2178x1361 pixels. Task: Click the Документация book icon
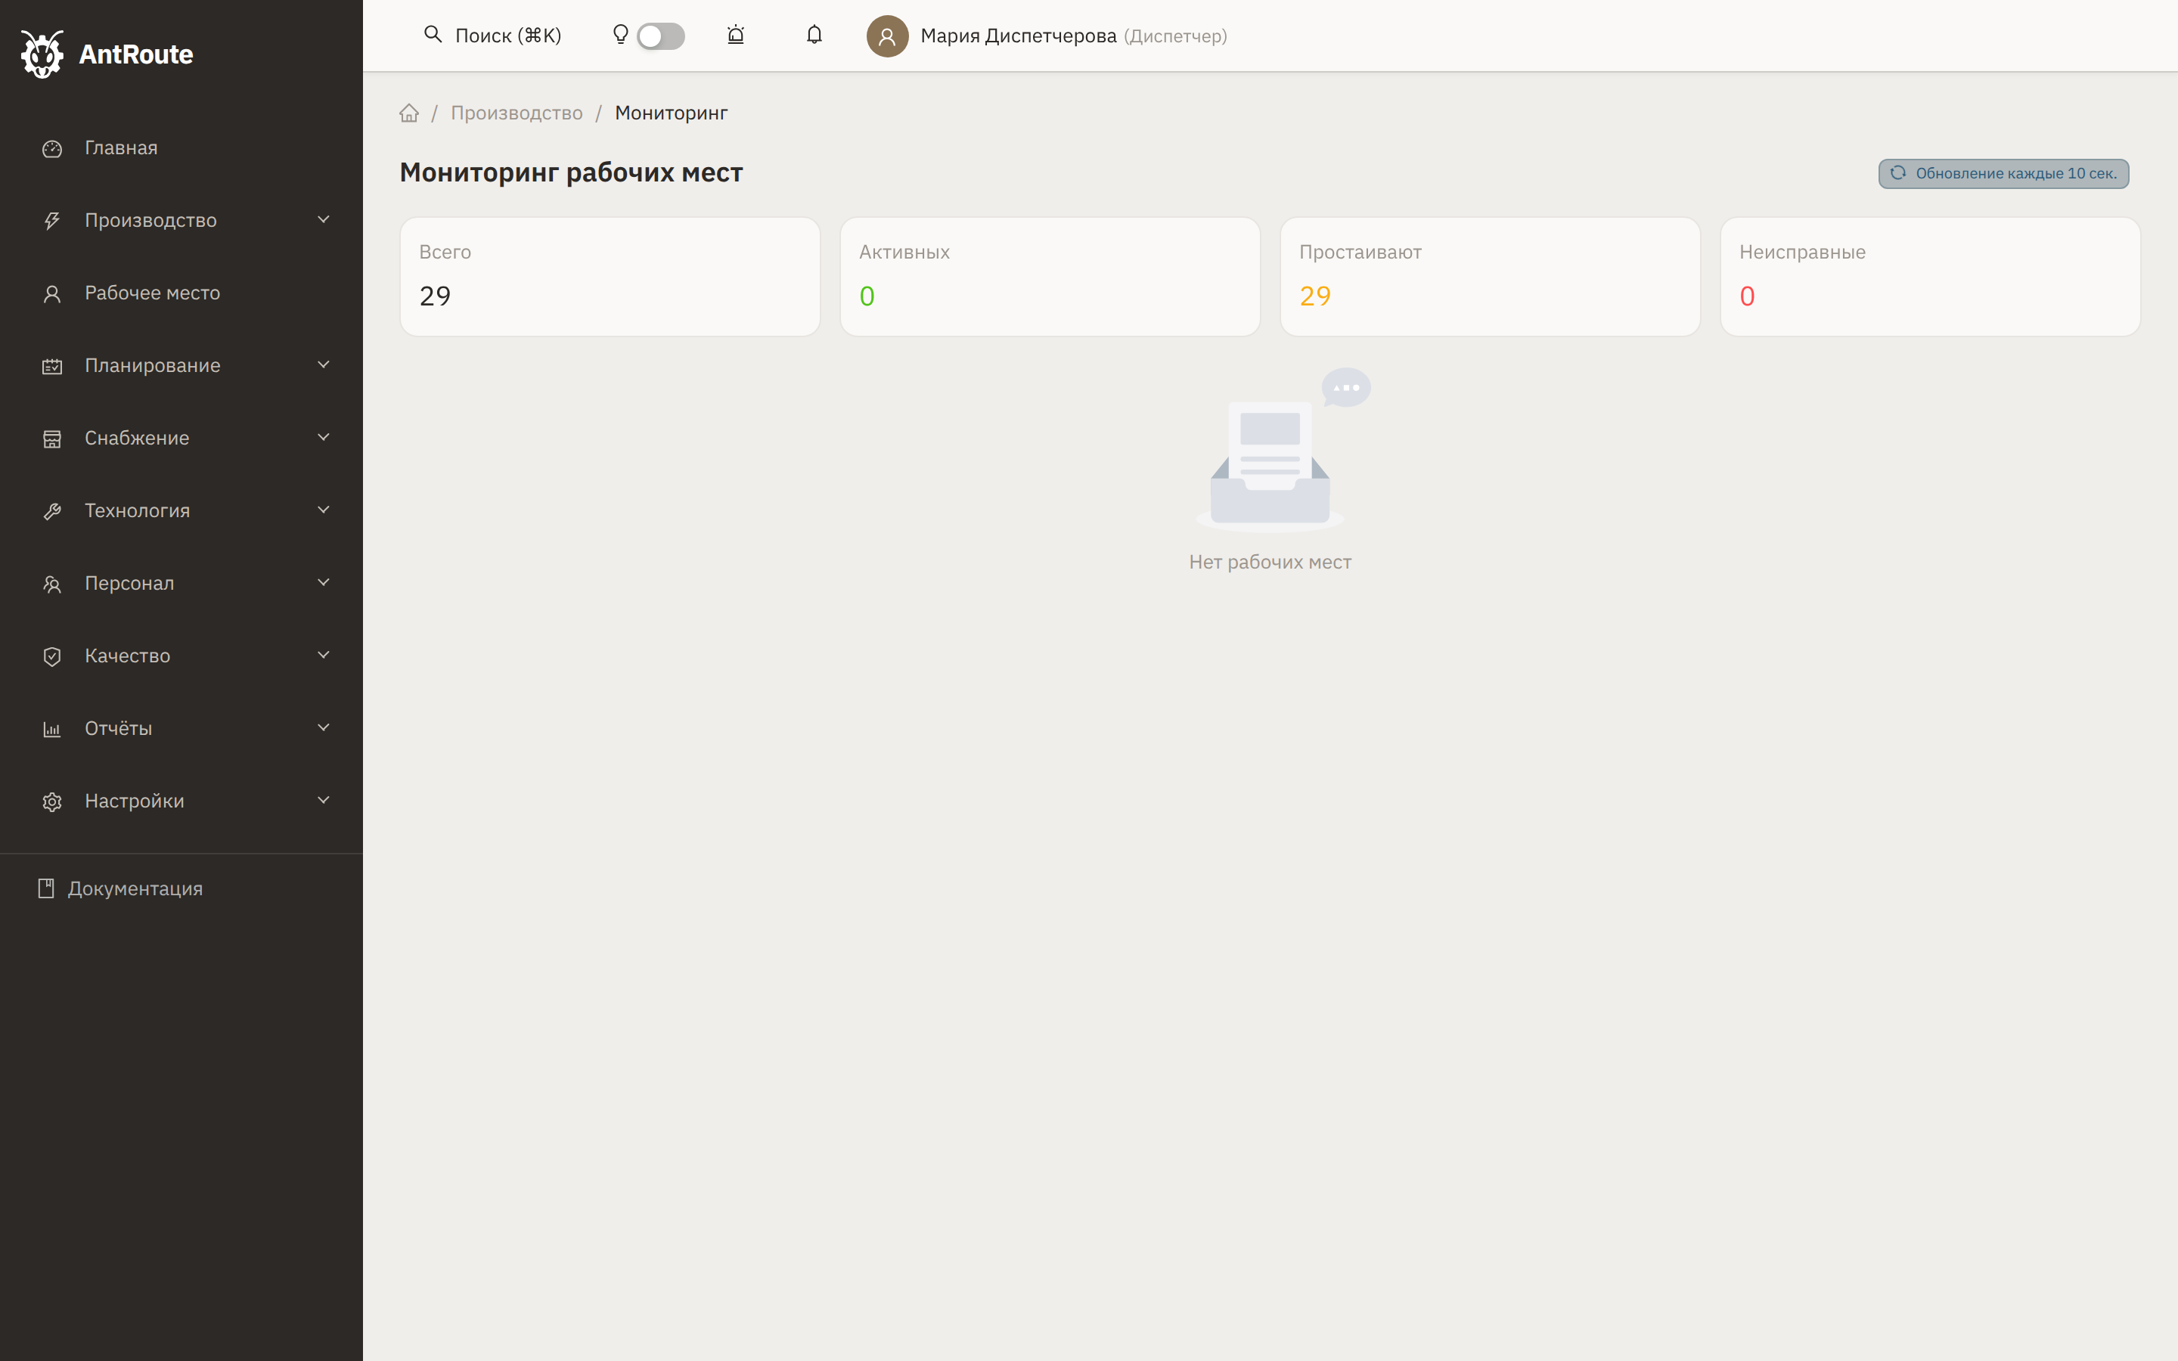(x=46, y=888)
